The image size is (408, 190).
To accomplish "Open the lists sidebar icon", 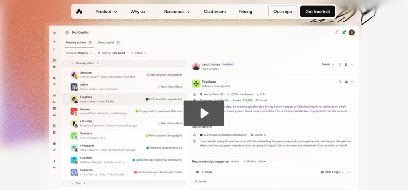I will pyautogui.click(x=54, y=84).
